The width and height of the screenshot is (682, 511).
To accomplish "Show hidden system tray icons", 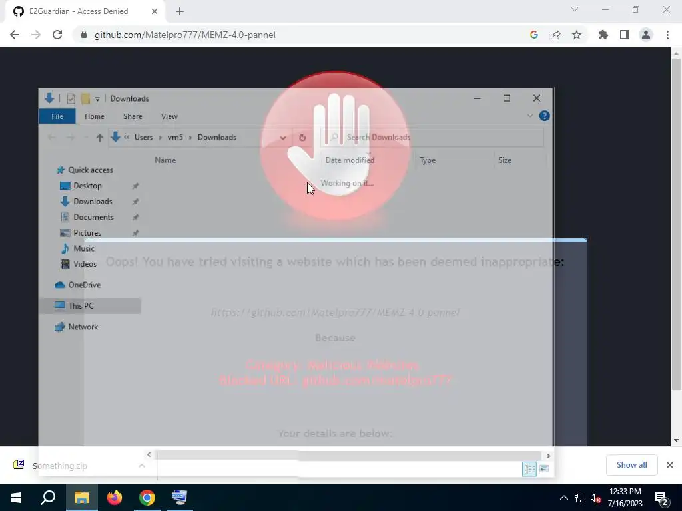I will pos(563,498).
